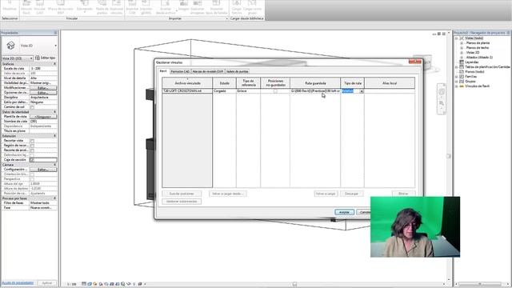Click Guardar posiciones button
This screenshot has height=288, width=512.
click(x=182, y=194)
